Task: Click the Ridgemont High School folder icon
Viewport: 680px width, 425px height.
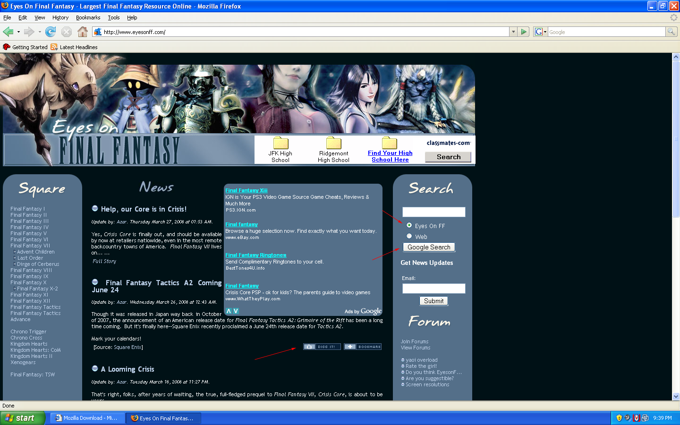Action: 333,143
